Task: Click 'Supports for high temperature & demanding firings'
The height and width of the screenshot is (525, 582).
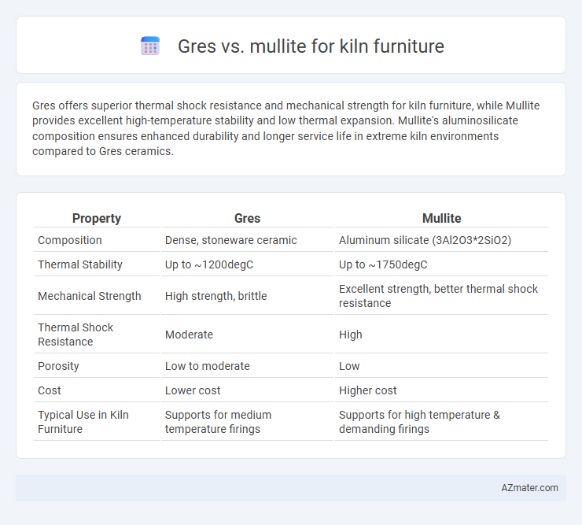Action: [419, 422]
